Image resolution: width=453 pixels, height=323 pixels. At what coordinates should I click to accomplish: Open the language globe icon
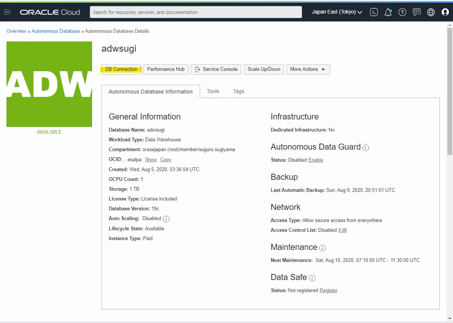point(431,12)
